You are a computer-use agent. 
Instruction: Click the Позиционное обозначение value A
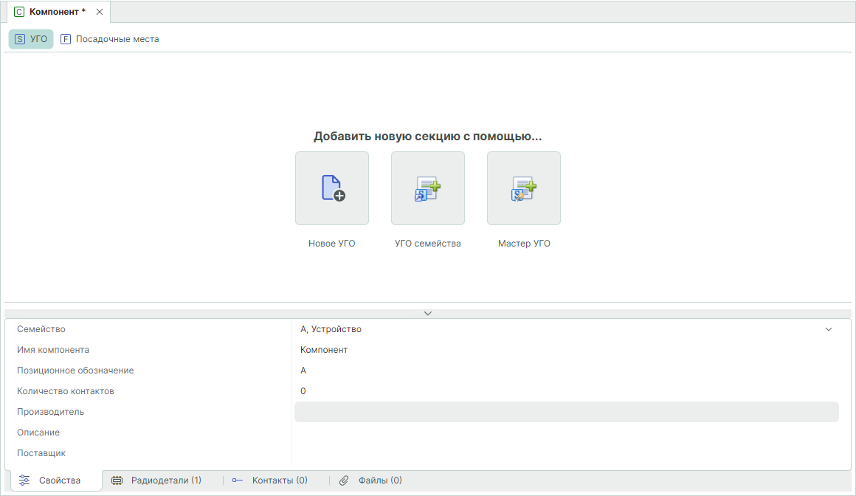click(x=303, y=371)
